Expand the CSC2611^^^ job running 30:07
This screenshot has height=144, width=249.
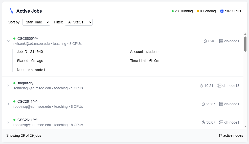coord(8,122)
